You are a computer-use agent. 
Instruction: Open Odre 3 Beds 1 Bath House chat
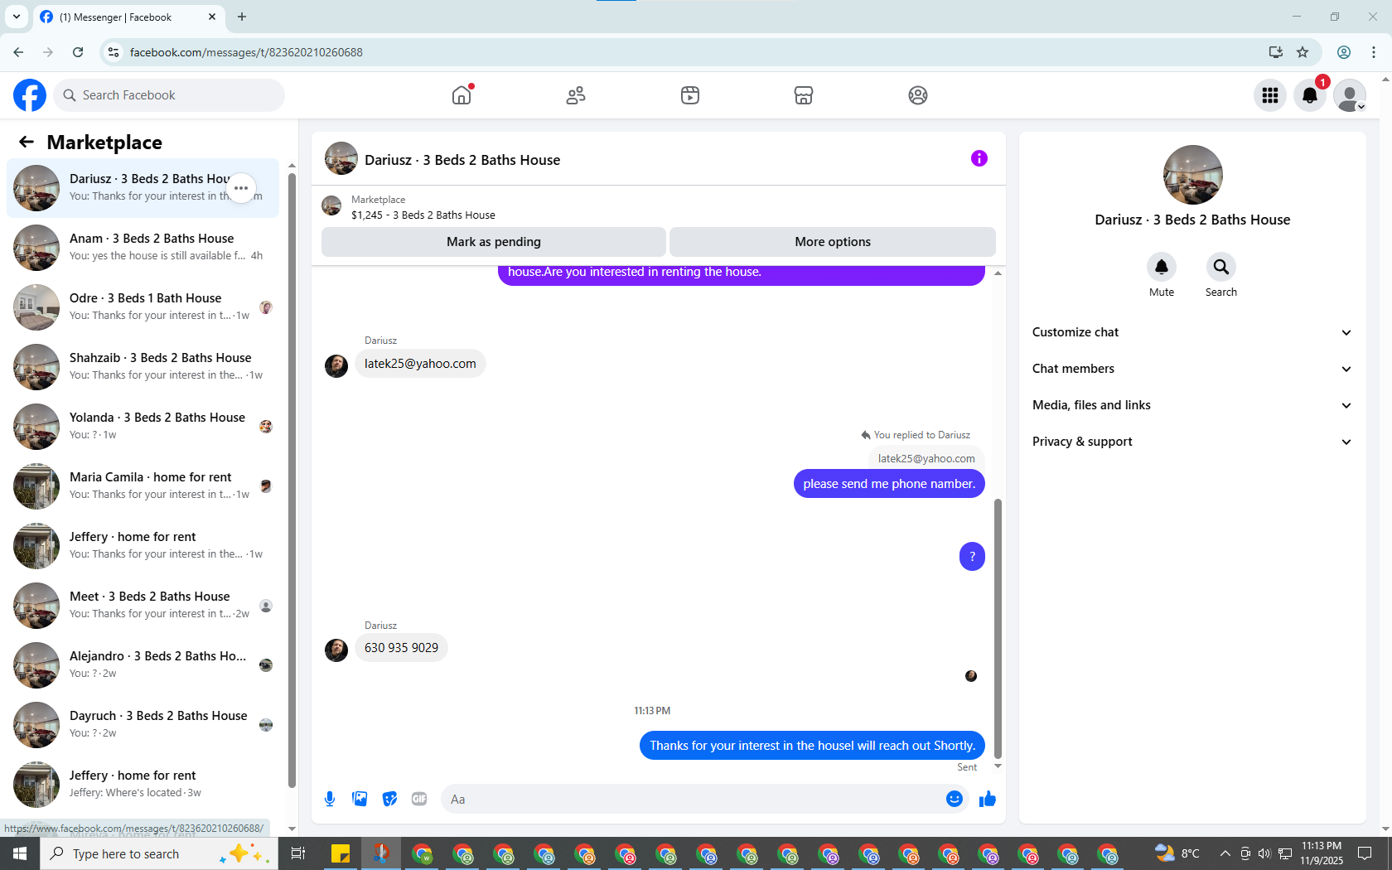pyautogui.click(x=143, y=307)
